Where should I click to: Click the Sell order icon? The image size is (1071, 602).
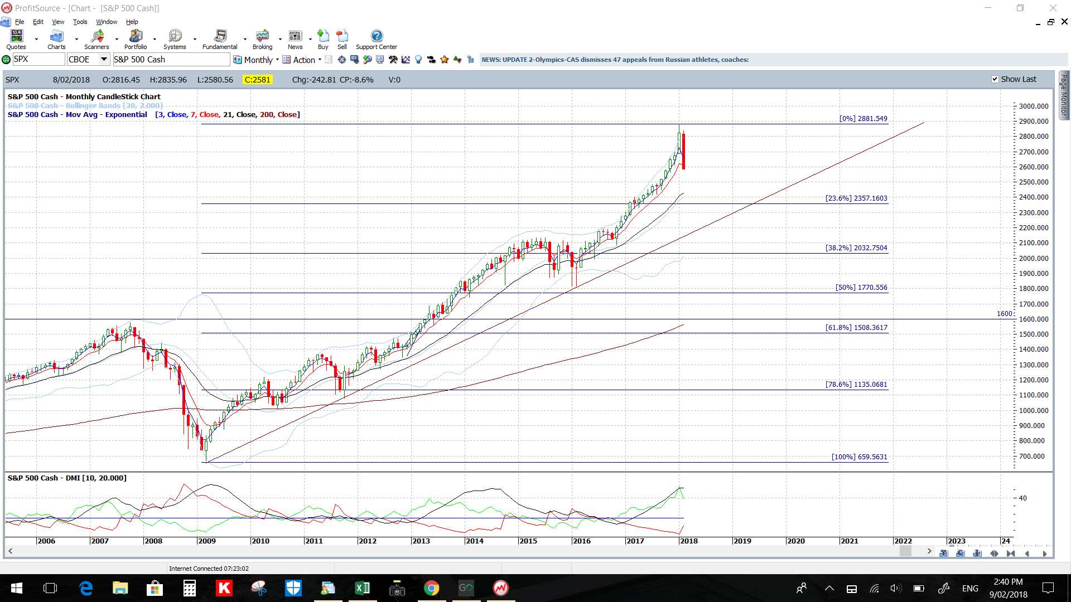(342, 40)
